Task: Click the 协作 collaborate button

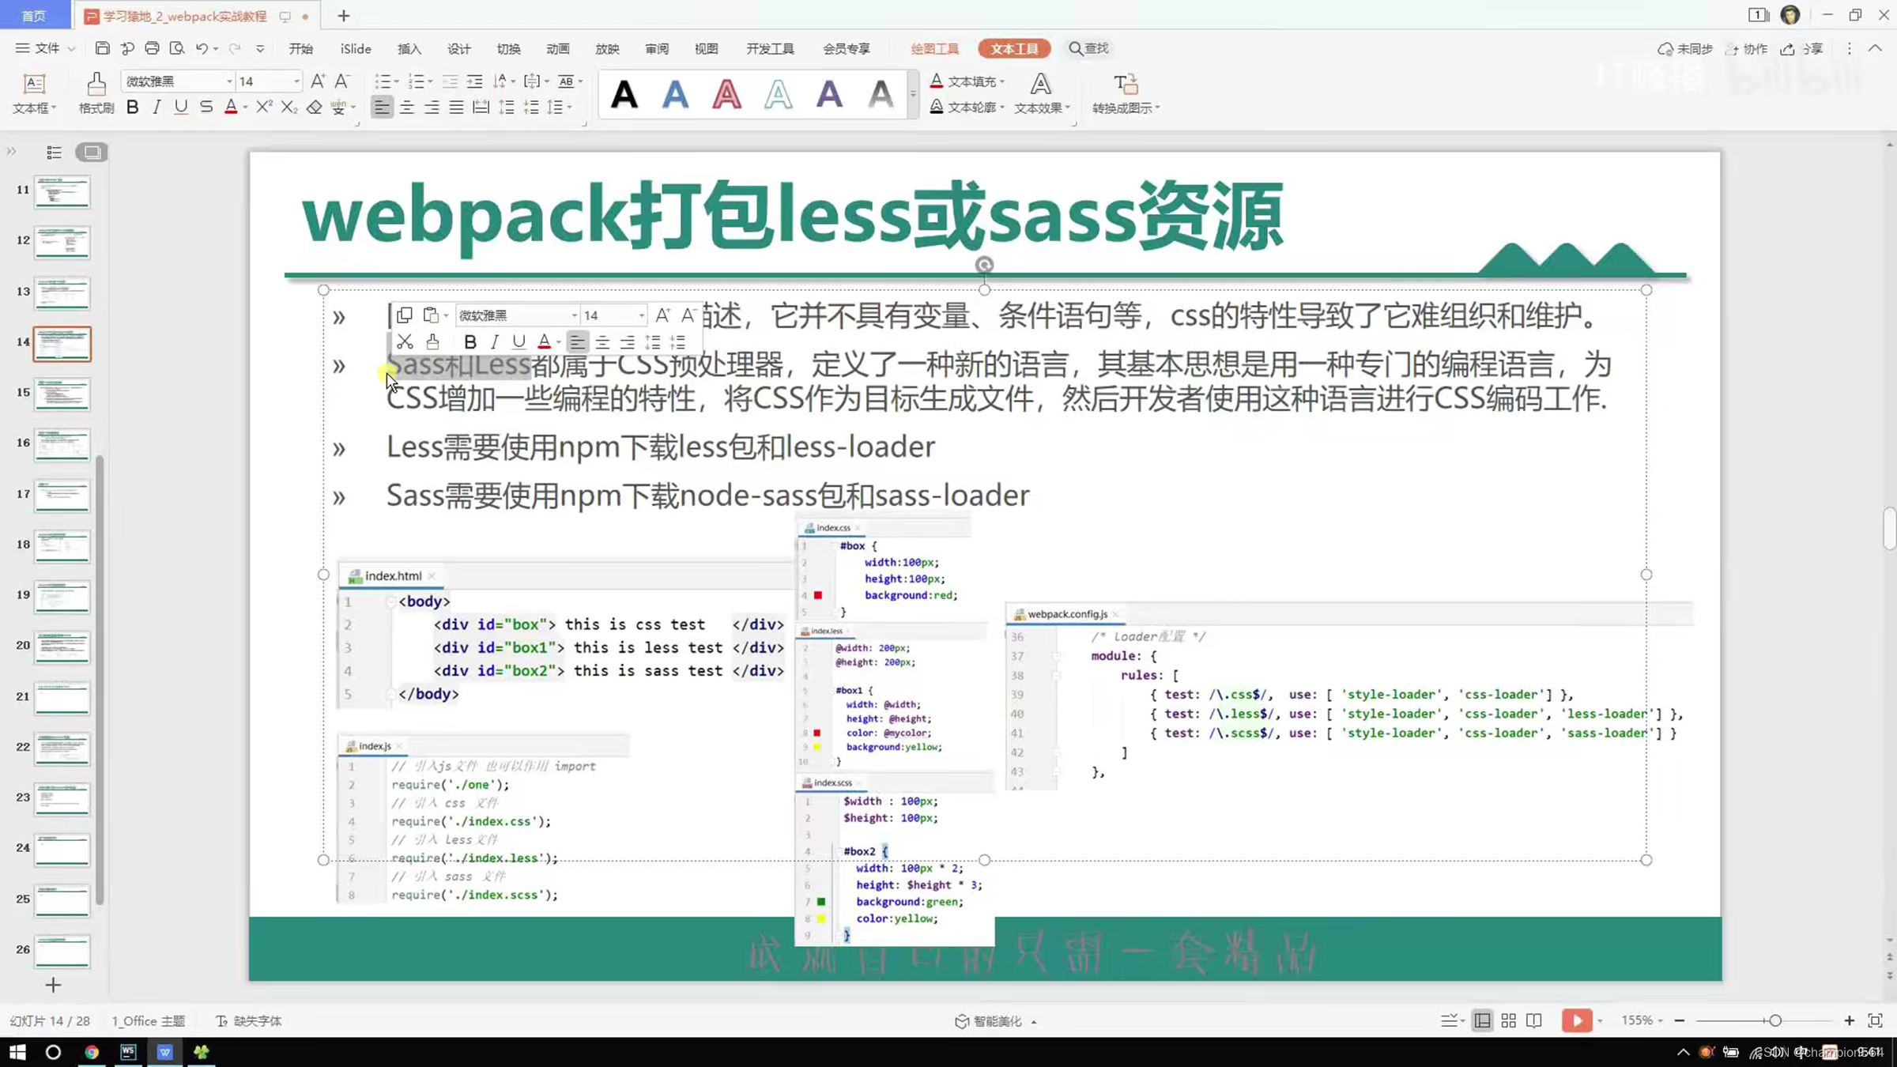Action: point(1746,48)
